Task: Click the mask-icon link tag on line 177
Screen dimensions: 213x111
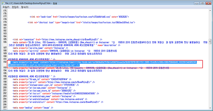Action: [79, 17]
